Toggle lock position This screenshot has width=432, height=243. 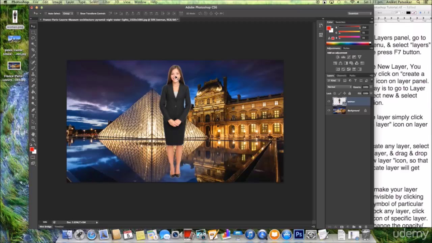coord(345,93)
